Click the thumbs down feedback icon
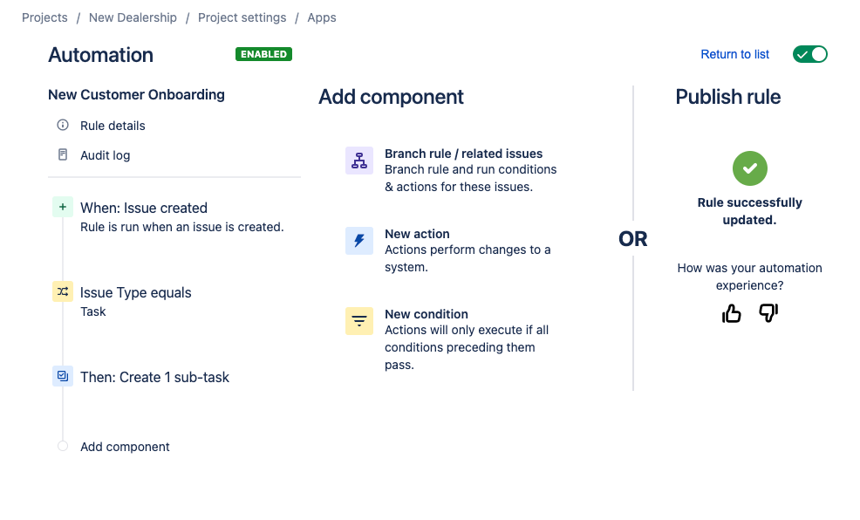The width and height of the screenshot is (860, 520). tap(768, 313)
